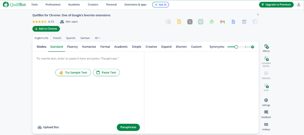Viewport: 304px width, 135px height.
Task: Select the Creative mode
Action: 151,47
